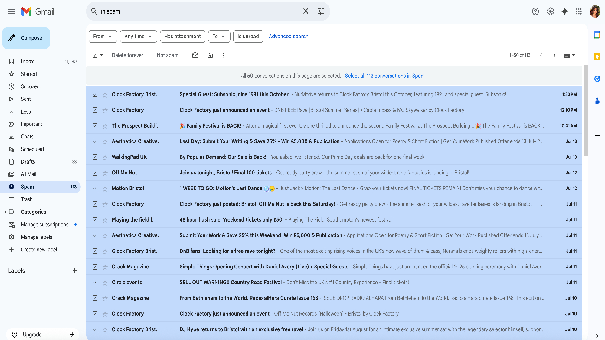Click the Mark as read envelope icon
This screenshot has width=605, height=340.
coord(195,55)
